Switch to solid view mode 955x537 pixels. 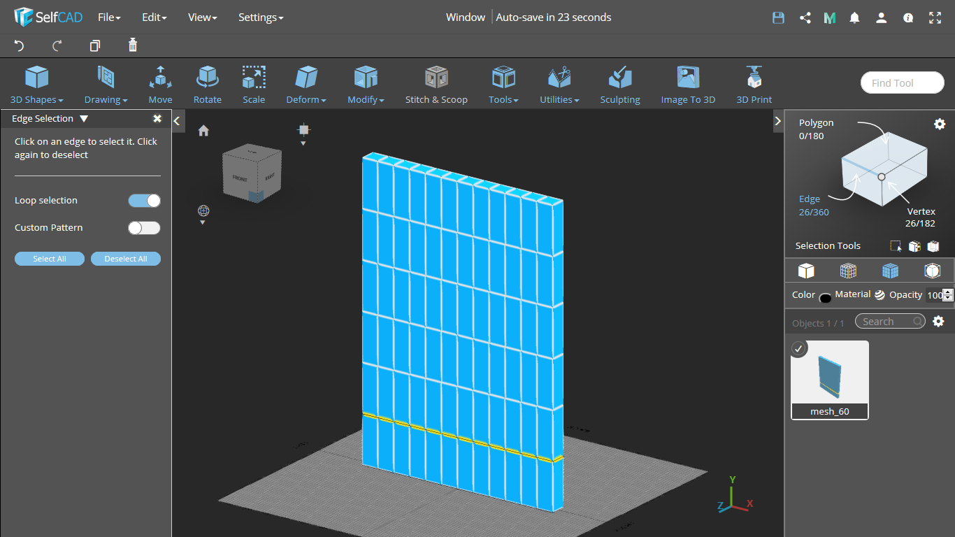point(806,271)
